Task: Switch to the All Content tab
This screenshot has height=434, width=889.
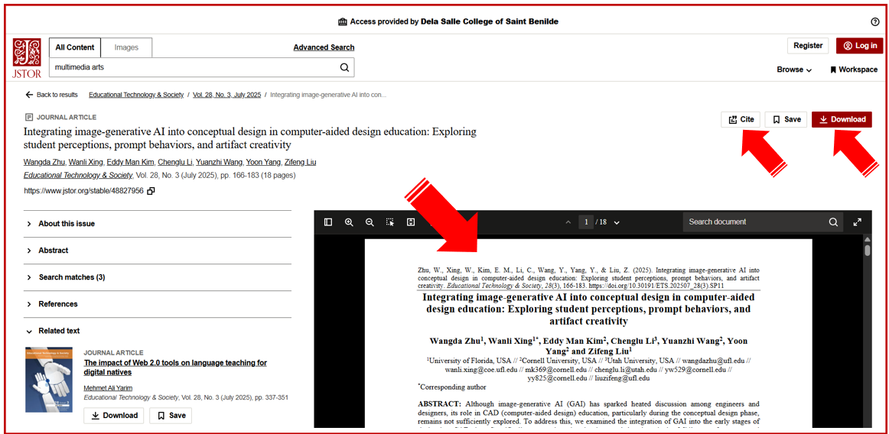Action: click(x=75, y=47)
